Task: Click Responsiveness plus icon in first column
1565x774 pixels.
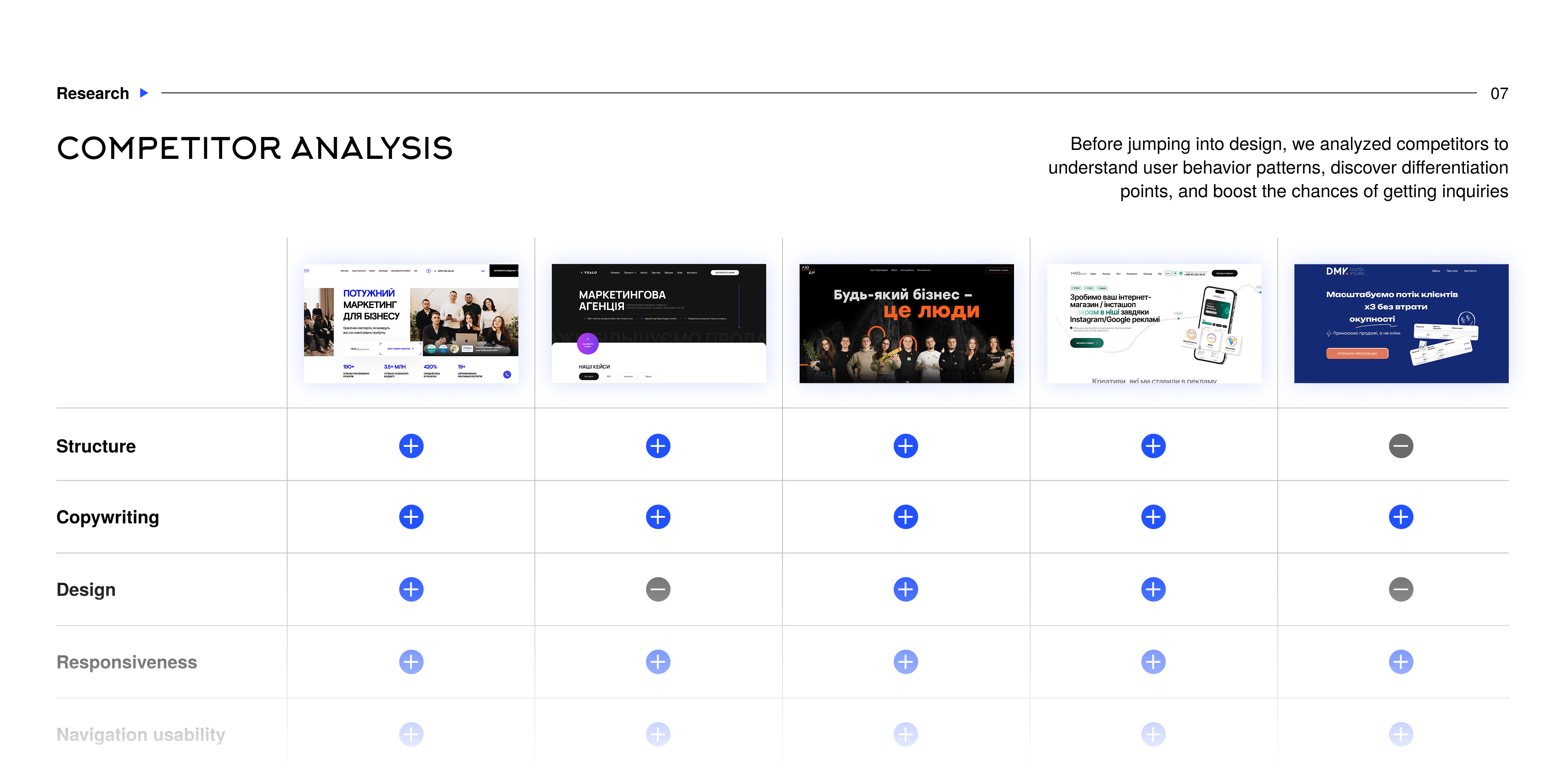Action: click(411, 662)
